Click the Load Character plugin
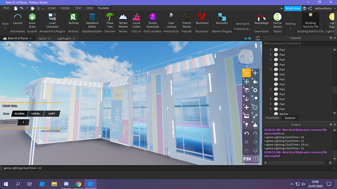 tap(52, 21)
